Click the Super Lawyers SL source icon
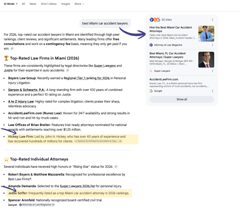 point(151,71)
